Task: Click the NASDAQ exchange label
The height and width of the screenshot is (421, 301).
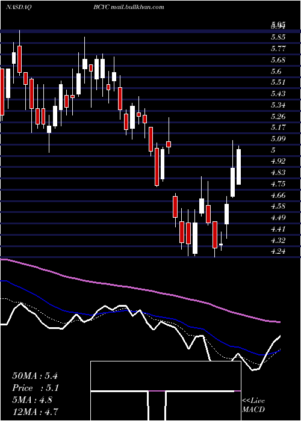Action: tap(19, 7)
